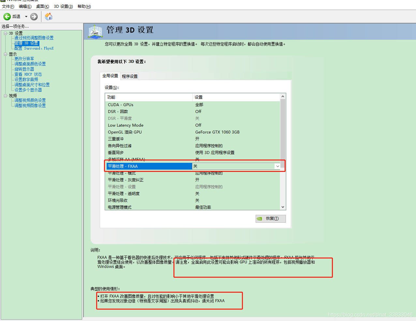Open the 帮助(H) menu
This screenshot has height=321, width=416.
point(84,7)
